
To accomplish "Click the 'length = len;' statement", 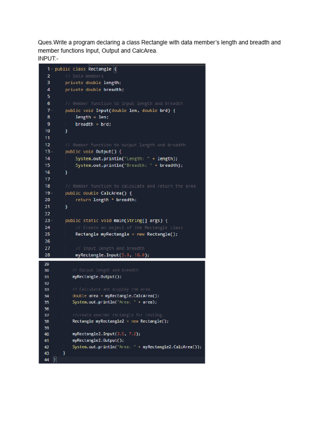I will click(x=92, y=117).
